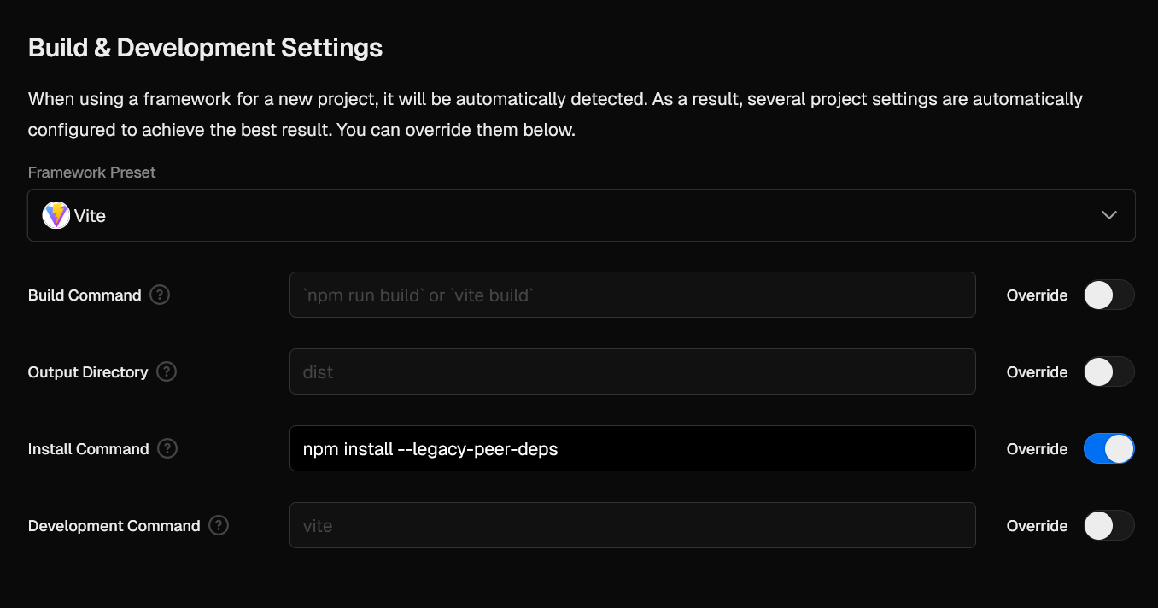This screenshot has height=608, width=1158.
Task: Change the selected framework from Vite
Action: (582, 215)
